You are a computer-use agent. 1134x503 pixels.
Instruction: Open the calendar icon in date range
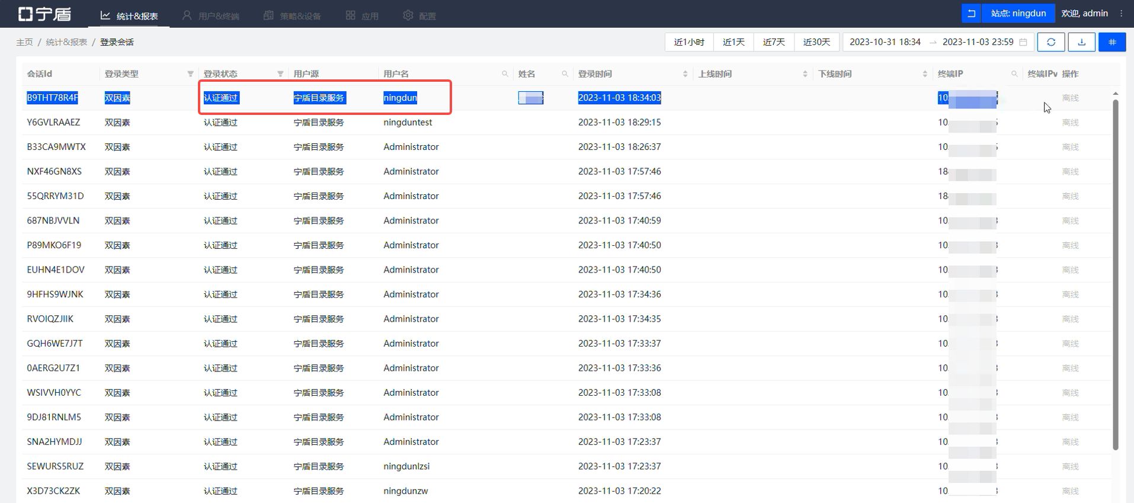1023,42
